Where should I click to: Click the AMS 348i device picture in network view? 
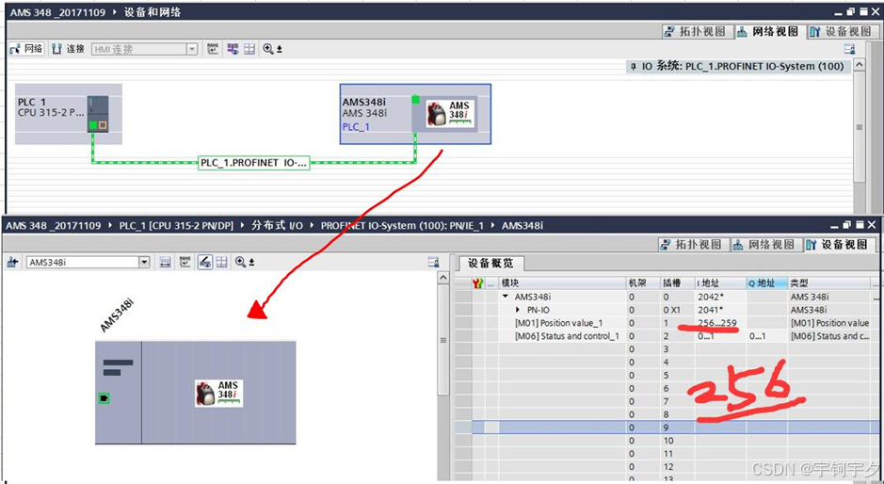click(450, 113)
